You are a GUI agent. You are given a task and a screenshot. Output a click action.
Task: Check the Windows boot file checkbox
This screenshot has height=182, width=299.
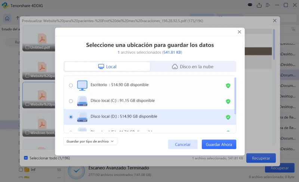point(27,132)
